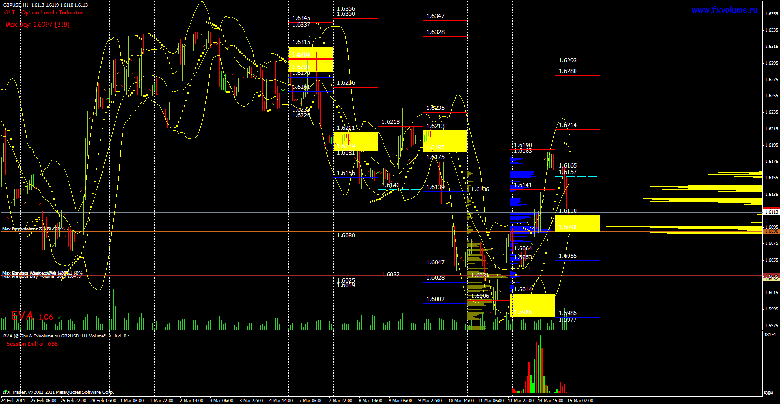Screen dimensions: 780x404
Task: Click the tallest green bar in the RVA volume histogram
Action: (x=540, y=364)
